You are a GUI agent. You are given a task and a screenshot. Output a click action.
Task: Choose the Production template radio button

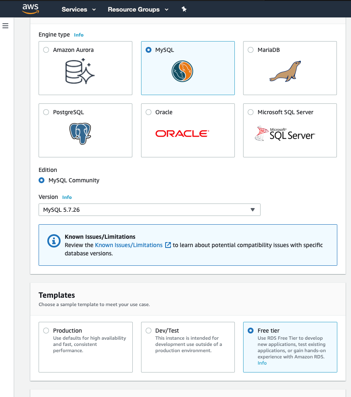(46, 331)
